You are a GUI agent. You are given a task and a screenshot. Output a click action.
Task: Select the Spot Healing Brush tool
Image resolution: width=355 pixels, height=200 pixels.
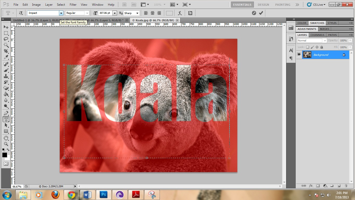coord(6,64)
